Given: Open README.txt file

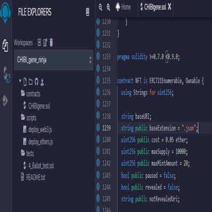Looking at the screenshot, I should coord(33,177).
